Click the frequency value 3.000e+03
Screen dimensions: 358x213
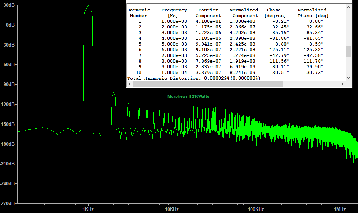(174, 33)
